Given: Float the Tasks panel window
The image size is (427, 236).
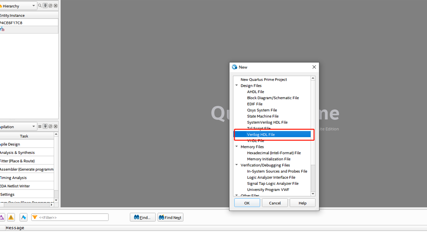Looking at the screenshot, I should (51, 127).
